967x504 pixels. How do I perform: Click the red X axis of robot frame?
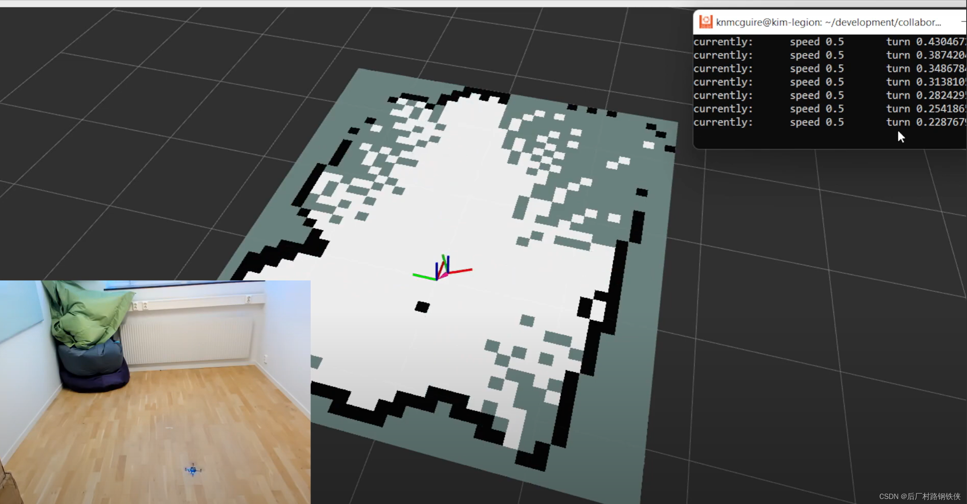461,271
